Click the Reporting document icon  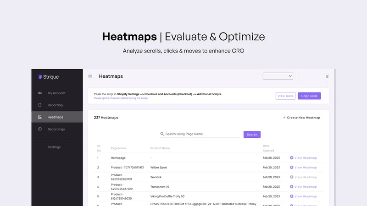point(40,105)
